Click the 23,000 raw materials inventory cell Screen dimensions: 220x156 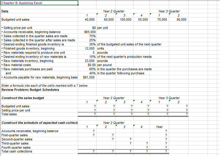point(87,61)
